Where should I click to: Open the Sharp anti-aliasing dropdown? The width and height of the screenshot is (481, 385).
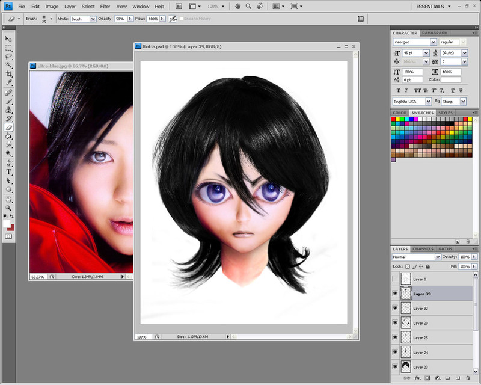click(x=463, y=101)
